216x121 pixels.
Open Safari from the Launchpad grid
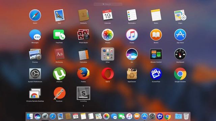[35, 15]
